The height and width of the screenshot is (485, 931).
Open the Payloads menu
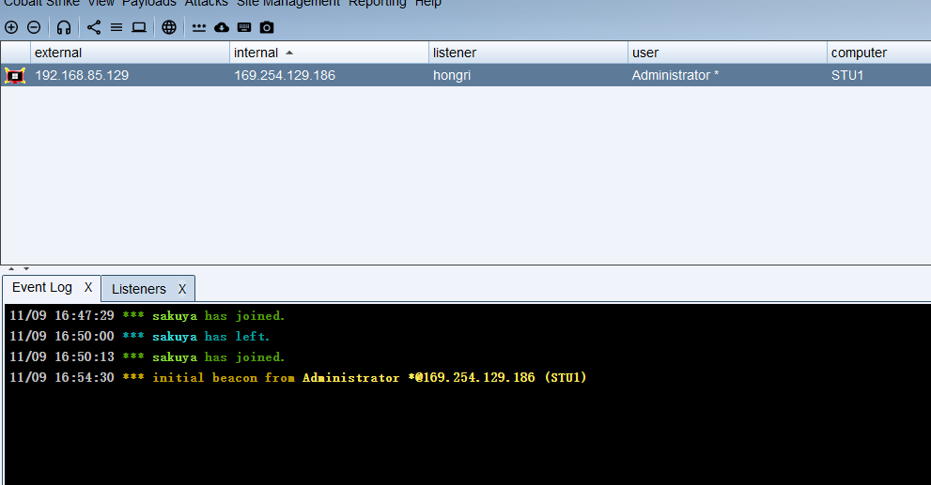pos(149,3)
